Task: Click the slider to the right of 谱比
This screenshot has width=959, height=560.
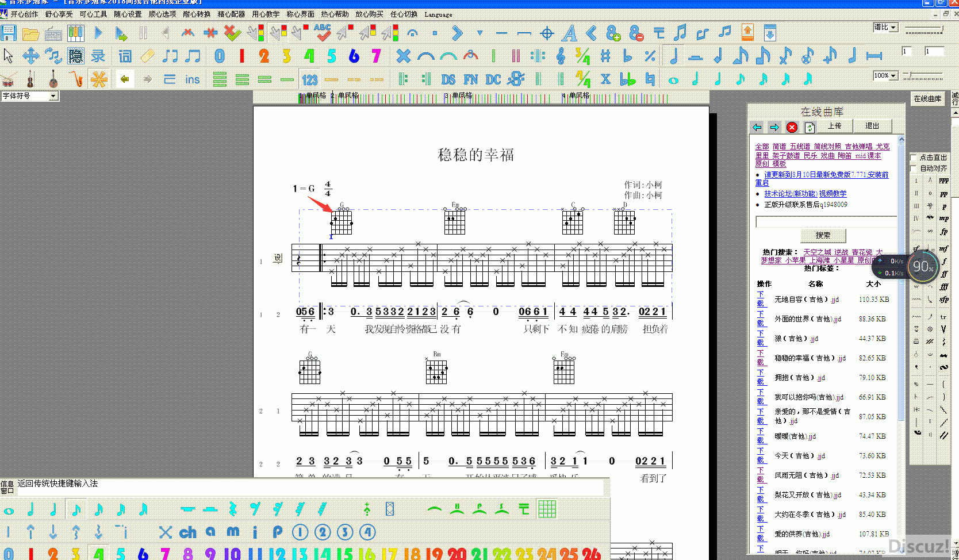Action: click(924, 29)
